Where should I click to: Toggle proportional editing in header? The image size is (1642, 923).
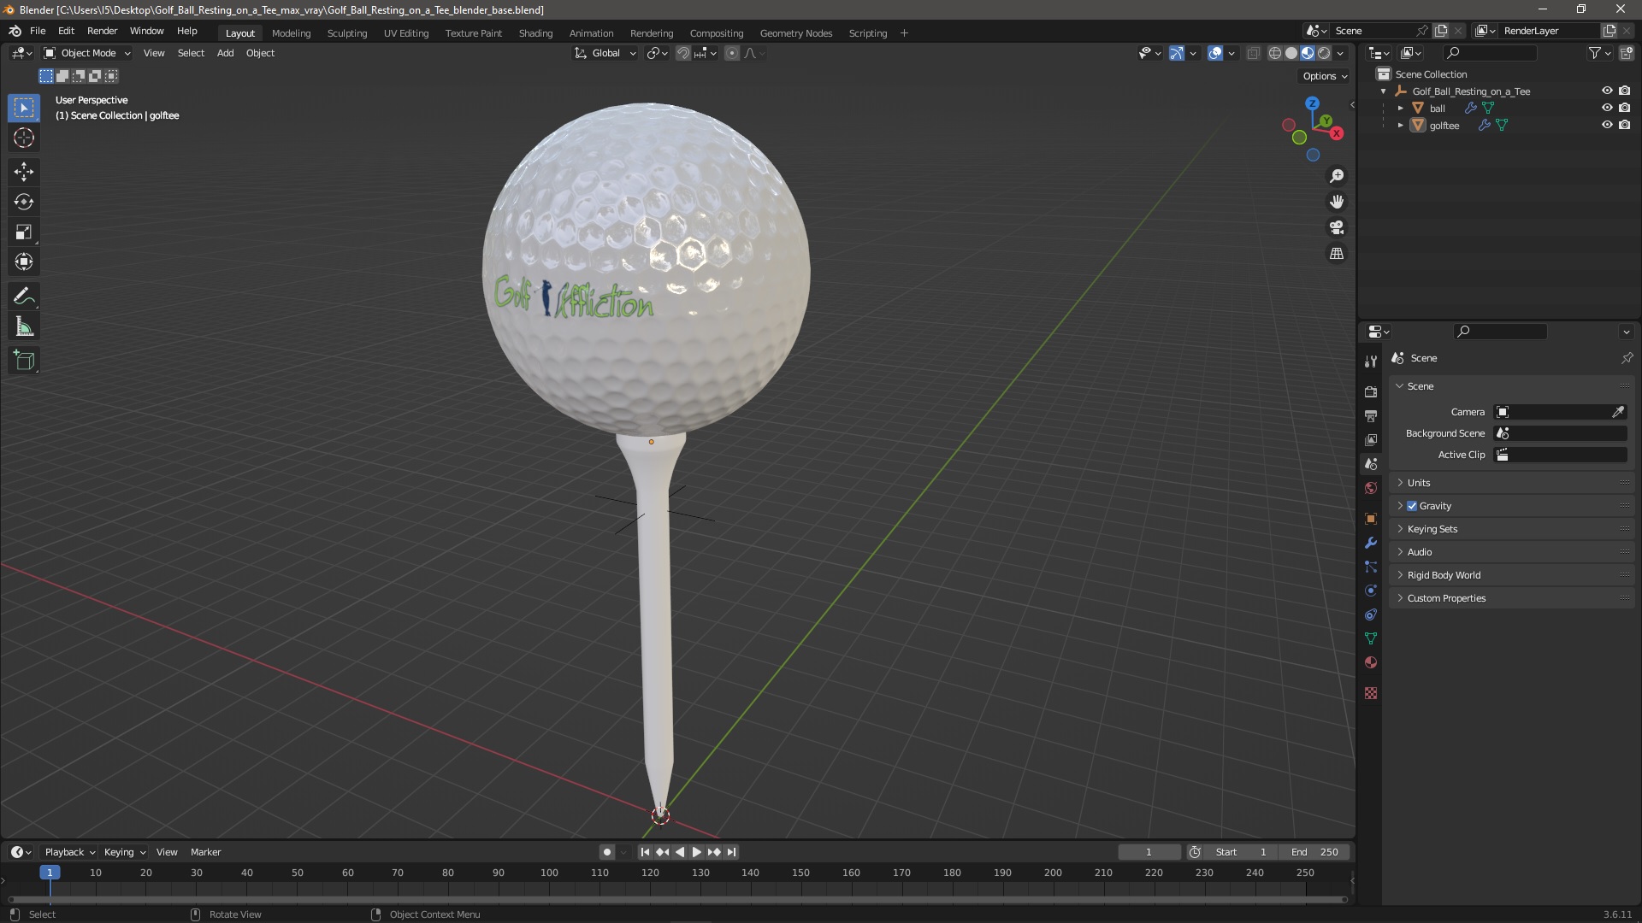pos(732,53)
